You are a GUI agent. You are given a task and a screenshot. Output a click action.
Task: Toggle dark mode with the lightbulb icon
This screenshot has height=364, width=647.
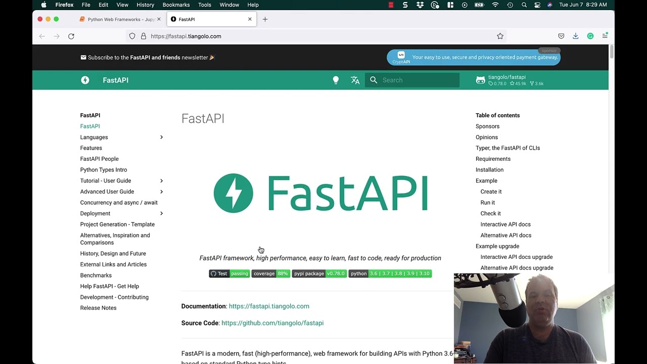tap(336, 80)
